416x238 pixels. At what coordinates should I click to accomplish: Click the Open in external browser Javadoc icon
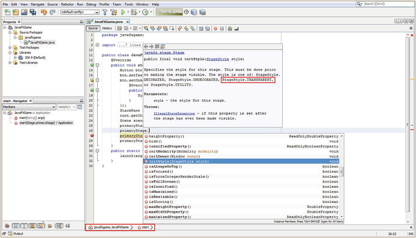(157, 47)
